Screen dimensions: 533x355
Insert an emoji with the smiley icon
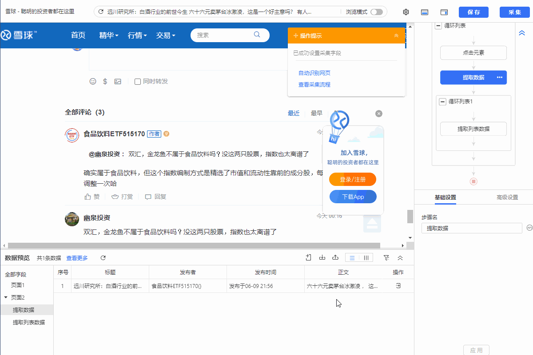93,81
